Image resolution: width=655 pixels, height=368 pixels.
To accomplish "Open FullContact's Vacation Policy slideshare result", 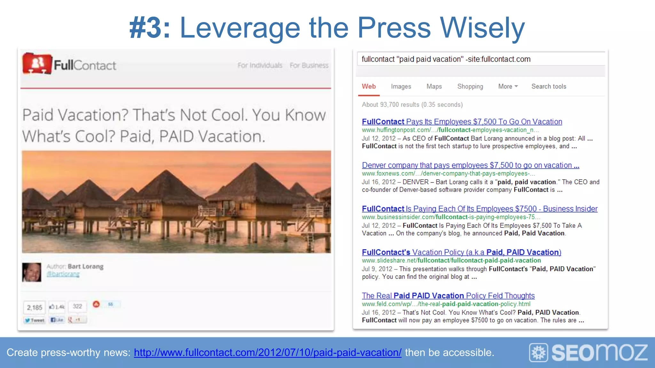I will click(462, 252).
